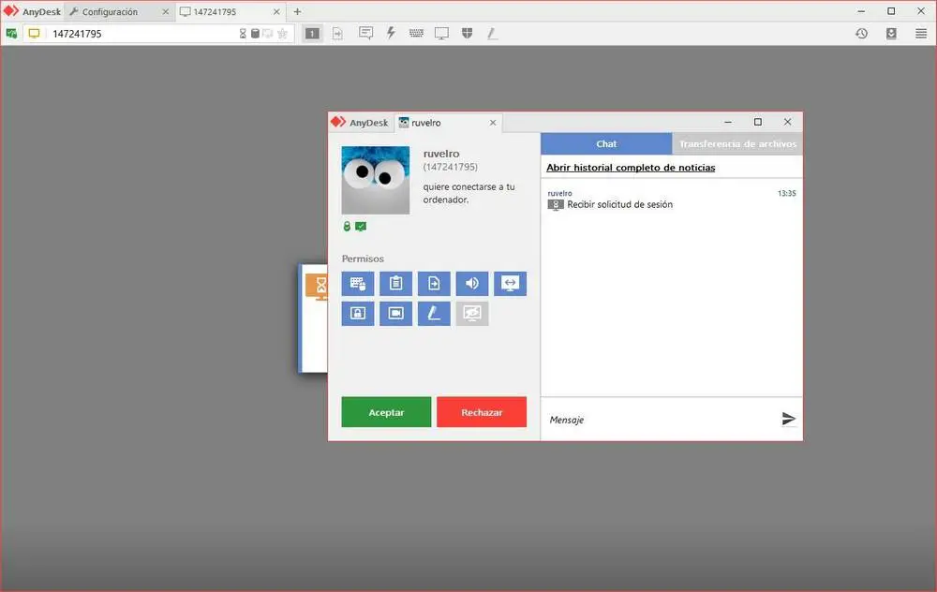Reject the connection with Rechazar
This screenshot has width=937, height=592.
(482, 412)
